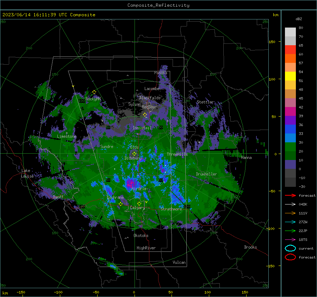Click the -30 value in dBZ legend
The width and height of the screenshot is (317, 297).
302,186
